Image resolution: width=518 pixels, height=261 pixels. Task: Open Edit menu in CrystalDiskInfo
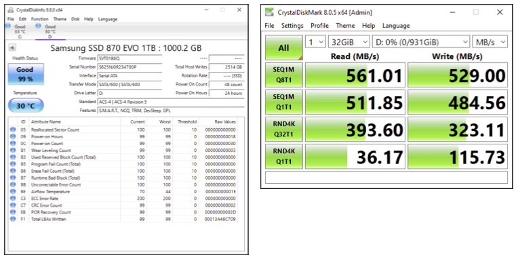click(22, 19)
